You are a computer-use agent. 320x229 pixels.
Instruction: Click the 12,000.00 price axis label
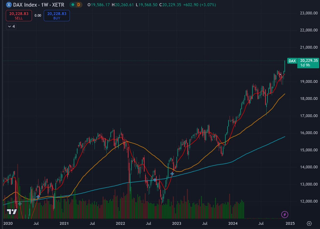tap(309, 201)
